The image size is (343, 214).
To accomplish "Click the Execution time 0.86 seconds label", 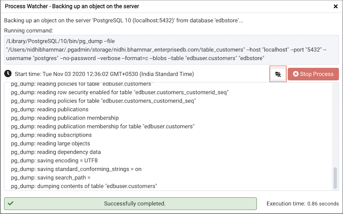I will pyautogui.click(x=303, y=204).
